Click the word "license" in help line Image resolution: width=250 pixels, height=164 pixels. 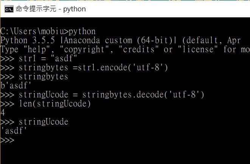point(198,49)
